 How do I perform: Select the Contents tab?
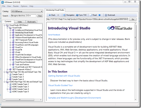pos(8,22)
